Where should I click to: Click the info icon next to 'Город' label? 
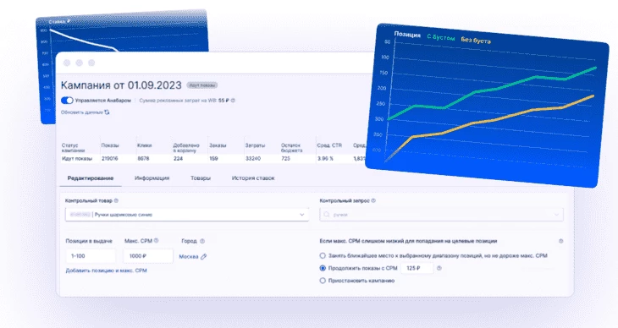202,241
